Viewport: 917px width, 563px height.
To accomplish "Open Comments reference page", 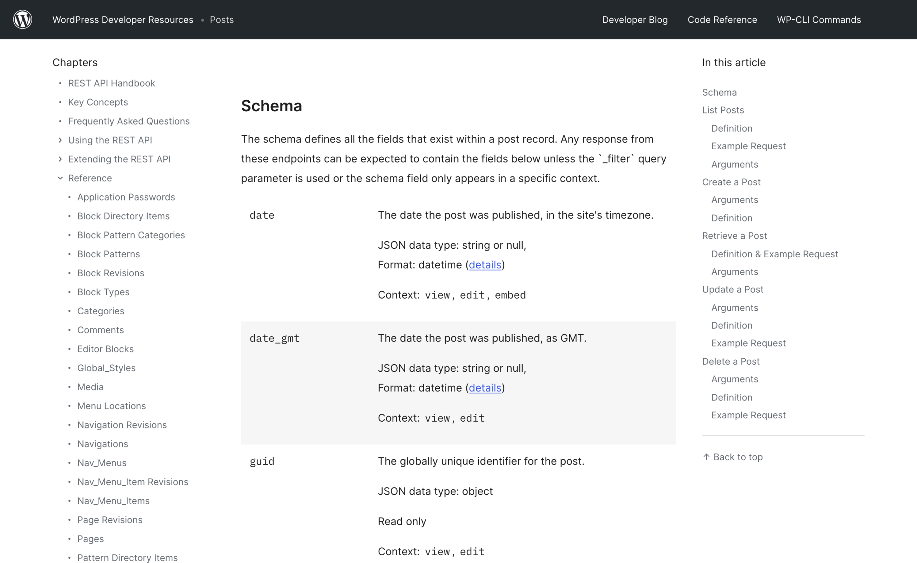I will point(100,330).
